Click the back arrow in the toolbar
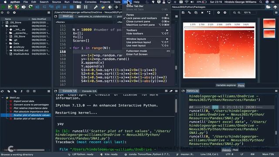 (110, 7)
